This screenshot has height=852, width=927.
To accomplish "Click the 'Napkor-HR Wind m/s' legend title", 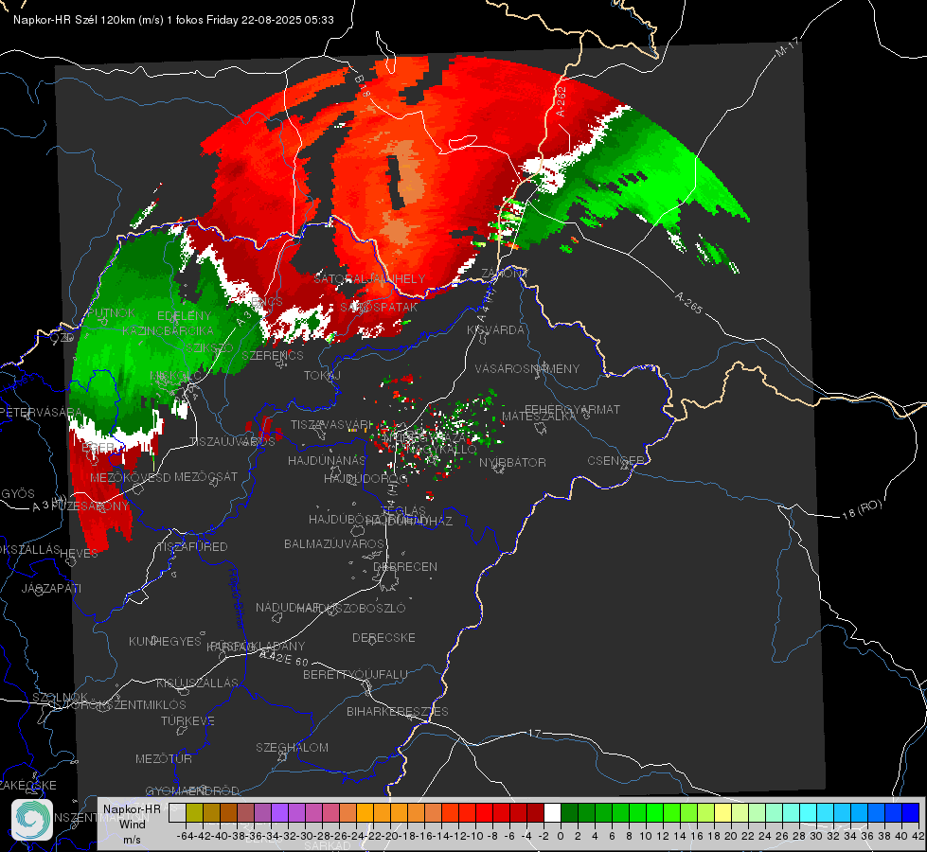I will pyautogui.click(x=132, y=824).
